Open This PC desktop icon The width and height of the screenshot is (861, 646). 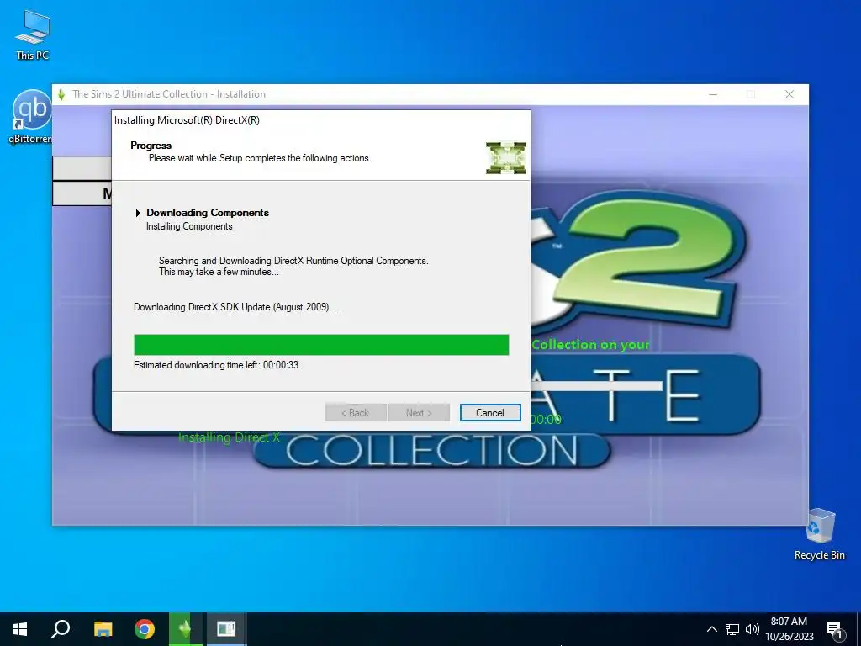coord(33,34)
